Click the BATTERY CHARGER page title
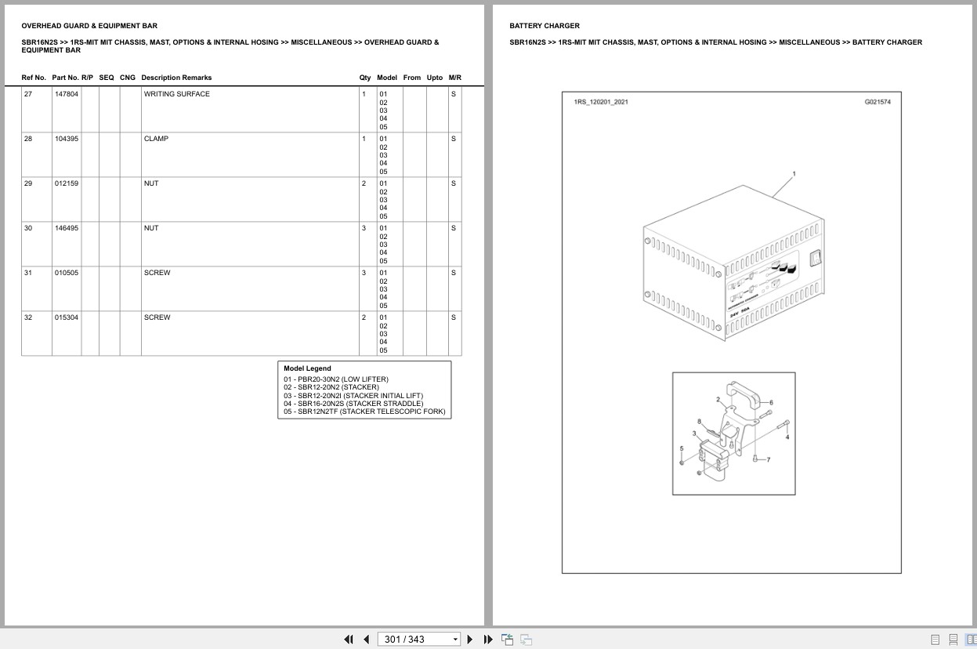 coord(545,26)
